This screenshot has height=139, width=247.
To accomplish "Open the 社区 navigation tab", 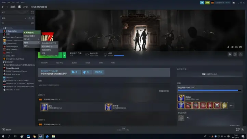I will pos(26,7).
